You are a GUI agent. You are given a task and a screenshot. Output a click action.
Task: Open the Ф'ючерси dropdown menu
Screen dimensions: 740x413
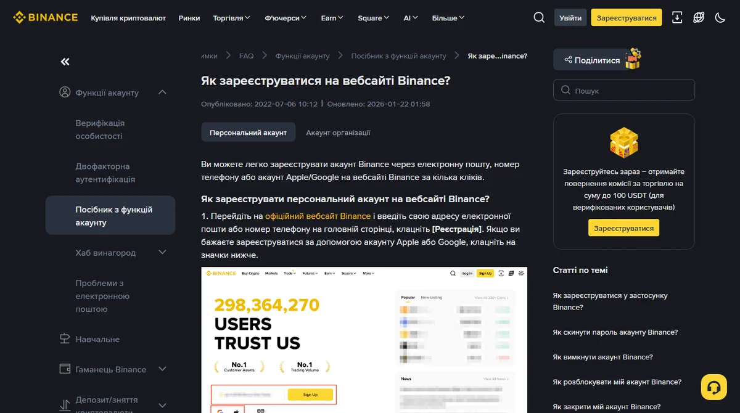pos(286,18)
